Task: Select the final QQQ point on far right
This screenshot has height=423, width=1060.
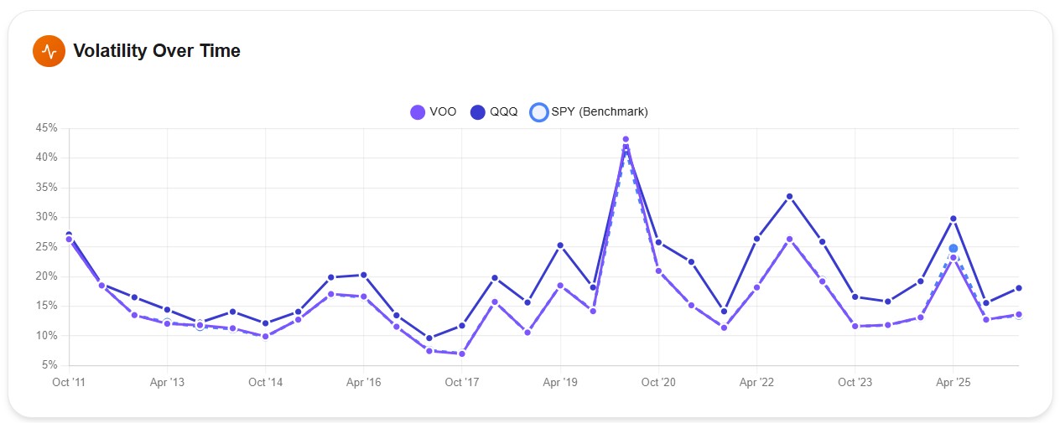Action: [x=1019, y=288]
